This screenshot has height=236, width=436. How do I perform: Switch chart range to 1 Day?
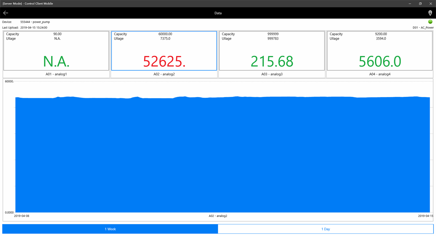click(326, 229)
